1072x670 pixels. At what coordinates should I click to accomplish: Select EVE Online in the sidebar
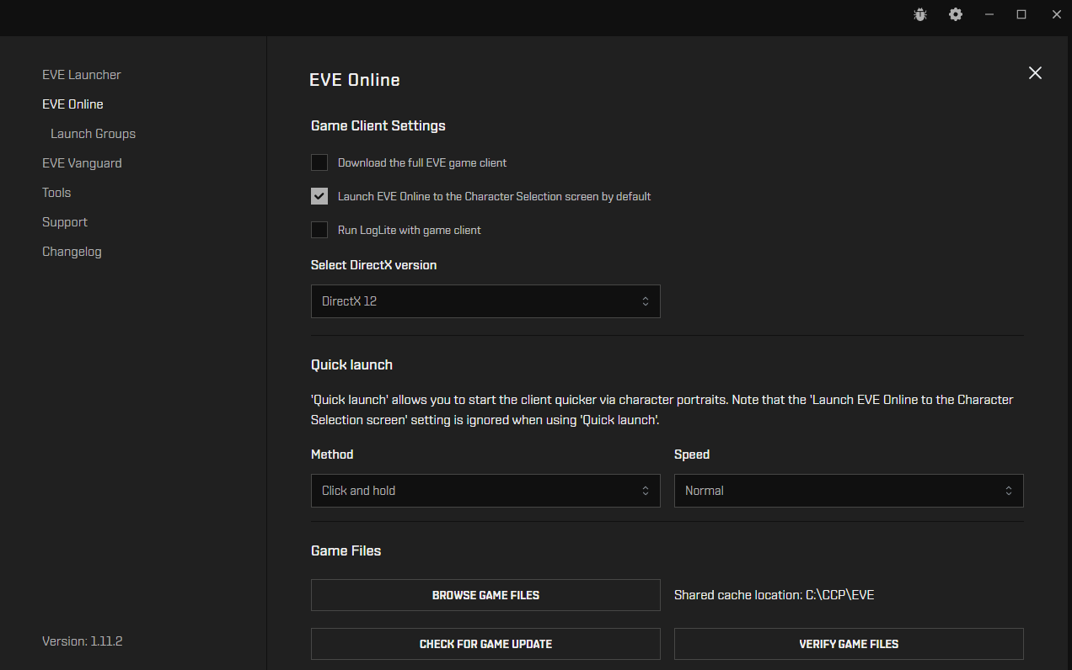72,104
